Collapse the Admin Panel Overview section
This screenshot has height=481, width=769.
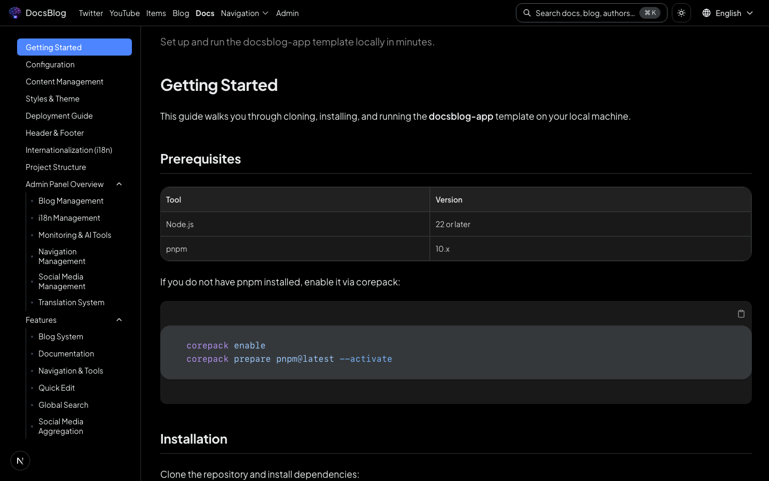coord(119,184)
